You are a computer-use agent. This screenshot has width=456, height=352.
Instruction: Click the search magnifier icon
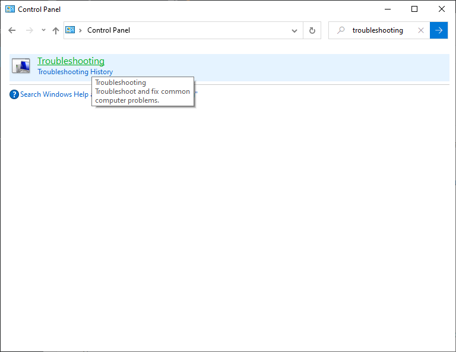(x=341, y=30)
